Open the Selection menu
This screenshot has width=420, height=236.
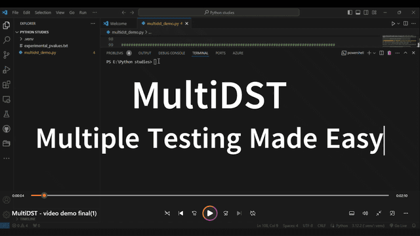[x=43, y=12]
